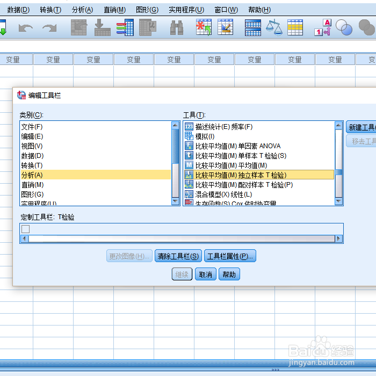Click the Undo arrow toolbar icon
The height and width of the screenshot is (376, 376).
tap(26, 28)
